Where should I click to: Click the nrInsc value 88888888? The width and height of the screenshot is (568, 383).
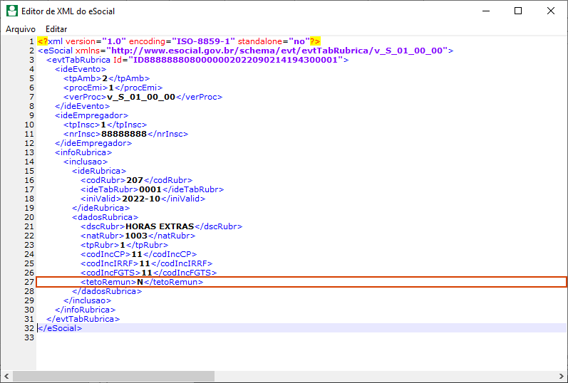(124, 134)
